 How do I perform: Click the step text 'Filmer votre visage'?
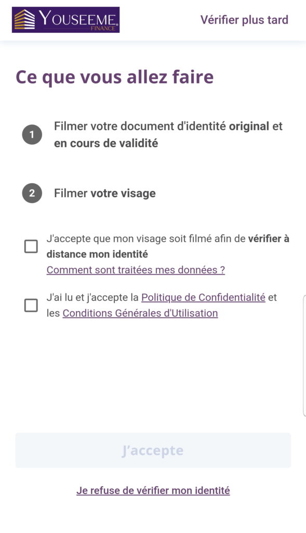105,194
